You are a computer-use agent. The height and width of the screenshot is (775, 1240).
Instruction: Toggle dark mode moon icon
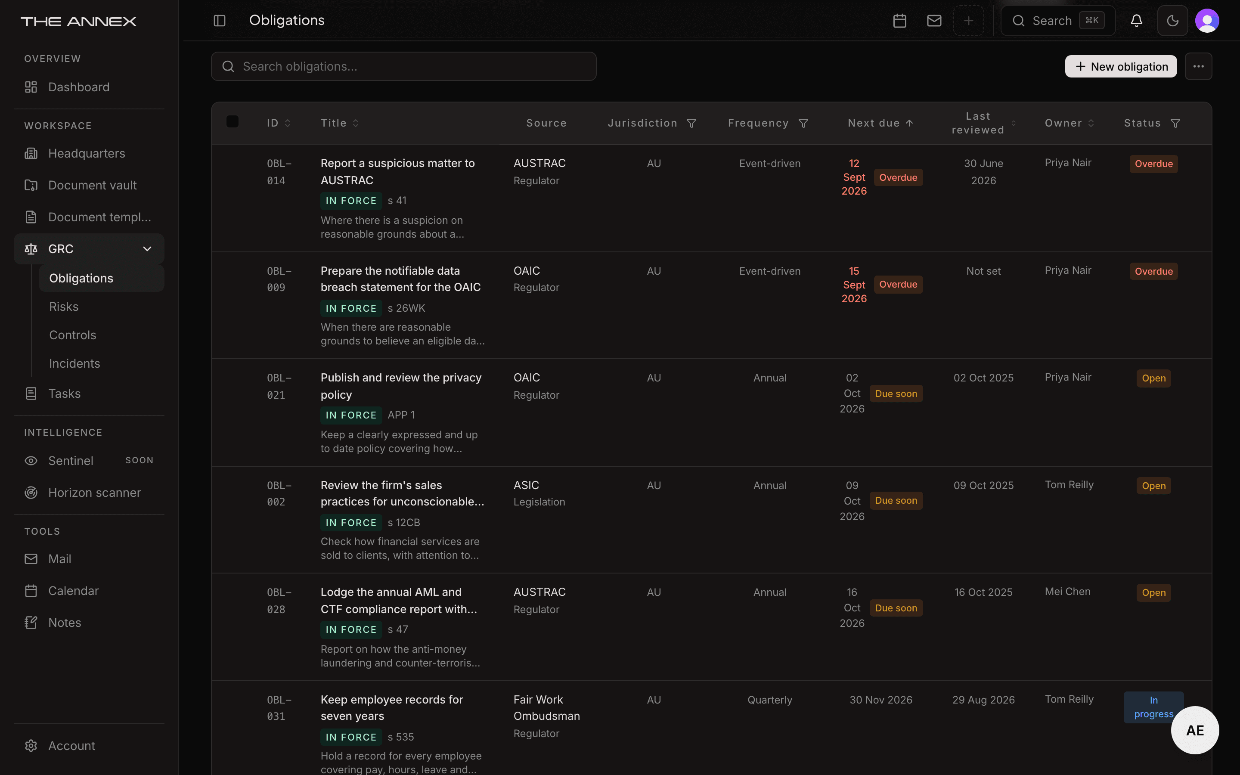(1172, 21)
